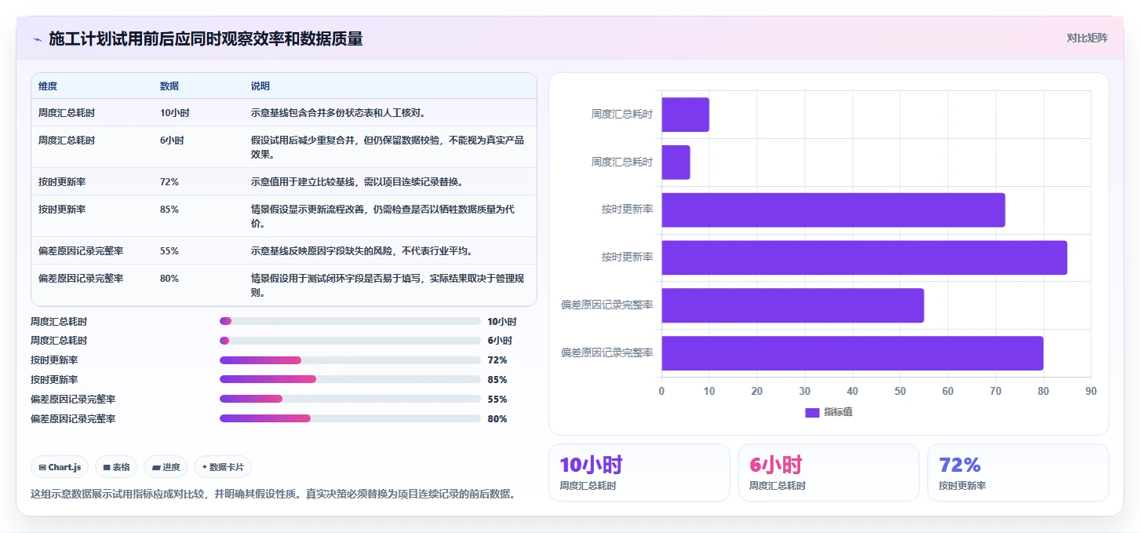This screenshot has height=533, width=1140.
Task: Click the chart bar with value 10
Action: coord(686,115)
